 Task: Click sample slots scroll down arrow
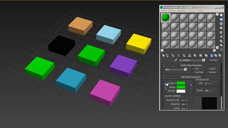(x=217, y=47)
